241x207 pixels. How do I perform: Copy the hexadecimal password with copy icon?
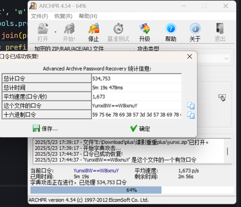[191, 115]
